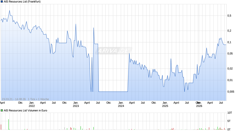Image resolution: width=237 pixels, height=132 pixels.
Task: Click the chart title AIS Resources Ltd (Frankfurt)
Action: pyautogui.click(x=22, y=2)
